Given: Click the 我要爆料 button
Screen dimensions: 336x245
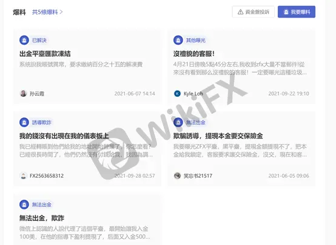Looking at the screenshot, I should click(x=297, y=11).
